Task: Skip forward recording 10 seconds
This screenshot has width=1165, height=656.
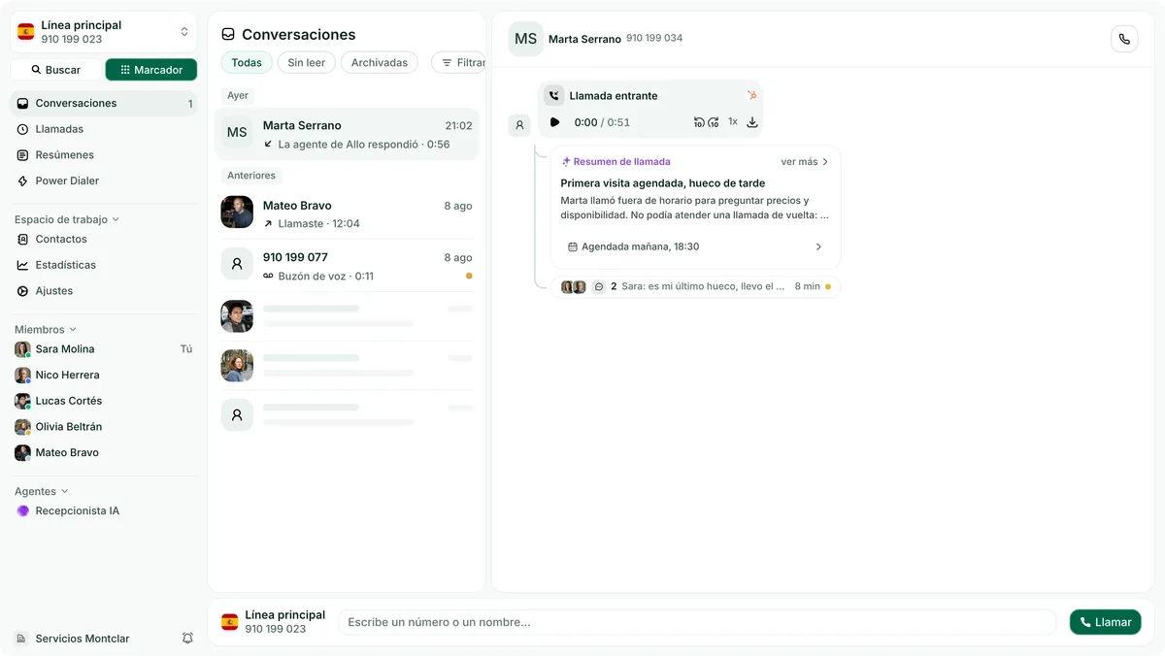Action: click(714, 122)
